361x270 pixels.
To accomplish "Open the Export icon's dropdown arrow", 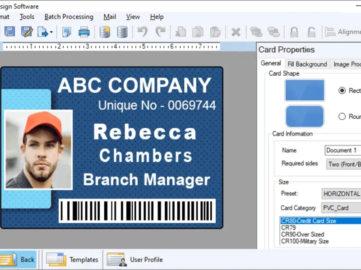I will 51,32.
